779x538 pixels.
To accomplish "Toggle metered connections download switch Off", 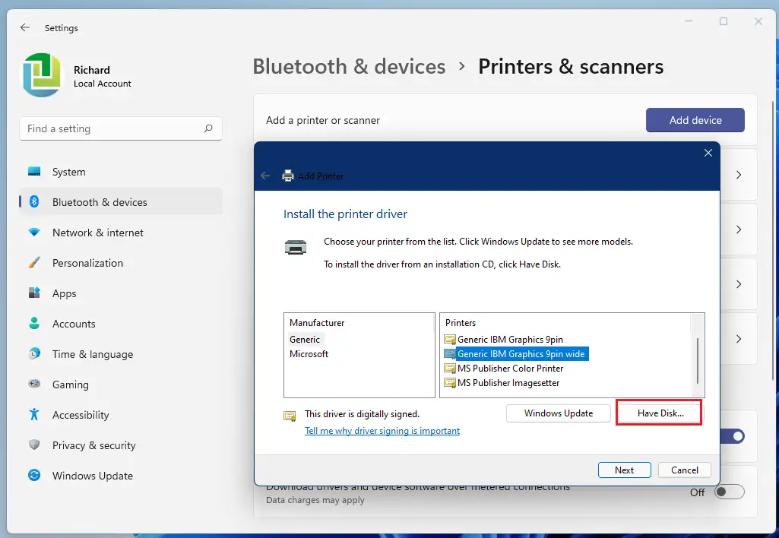I will (730, 492).
